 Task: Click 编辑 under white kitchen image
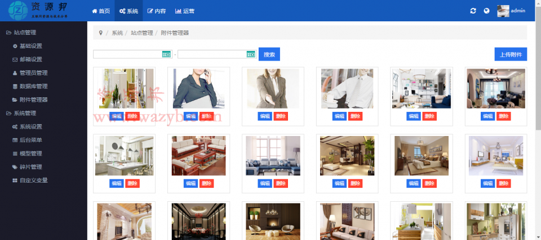pyautogui.click(x=117, y=184)
